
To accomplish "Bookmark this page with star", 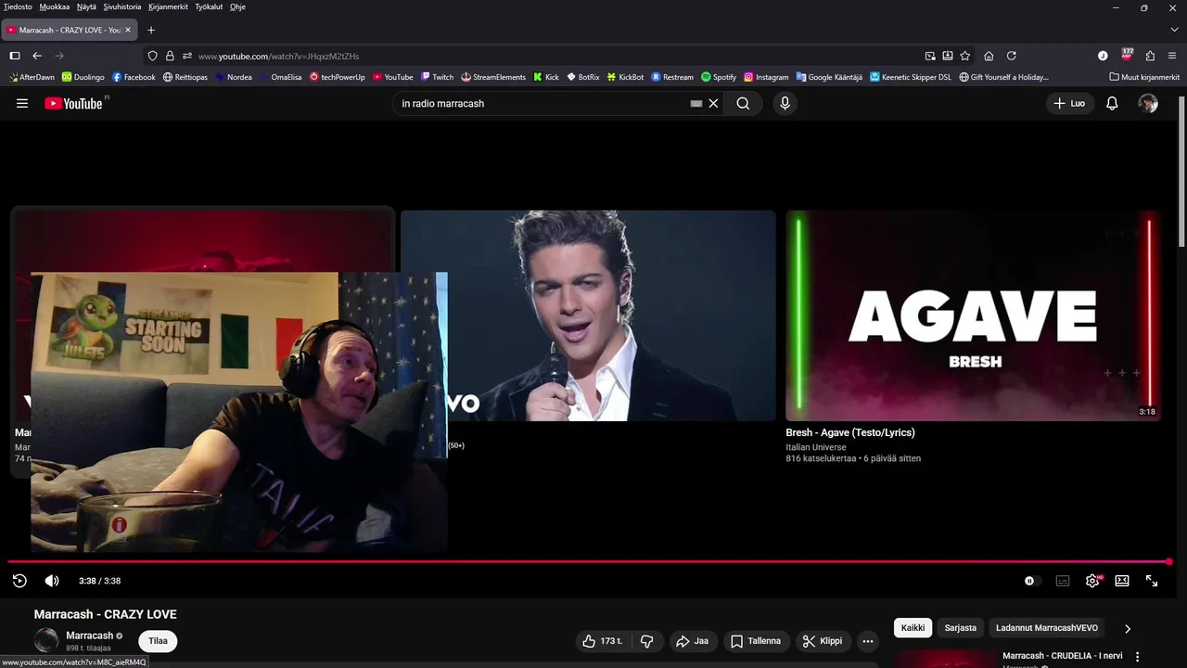I will 965,56.
